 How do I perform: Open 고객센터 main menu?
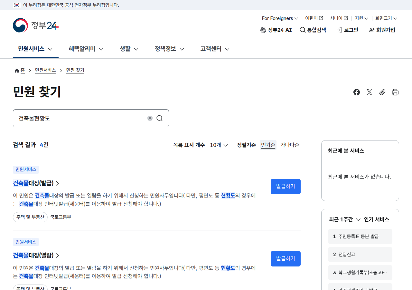(215, 49)
